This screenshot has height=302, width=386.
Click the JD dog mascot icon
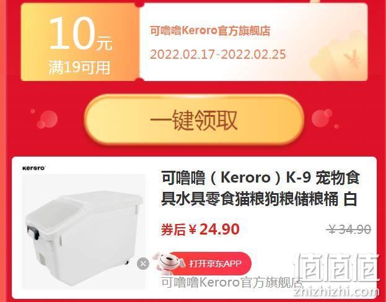coord(168,263)
